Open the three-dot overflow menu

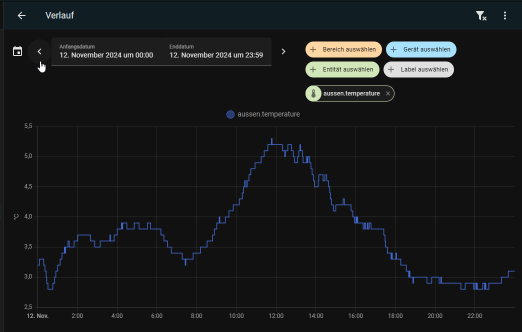(505, 15)
